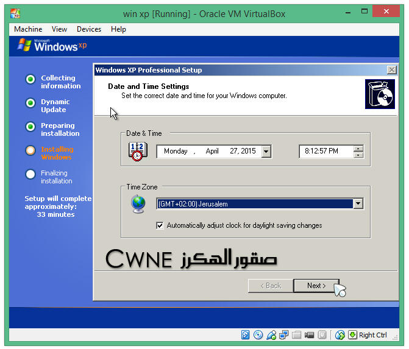The image size is (409, 349).
Task: Click the setup box and CD icon
Action: click(x=380, y=94)
